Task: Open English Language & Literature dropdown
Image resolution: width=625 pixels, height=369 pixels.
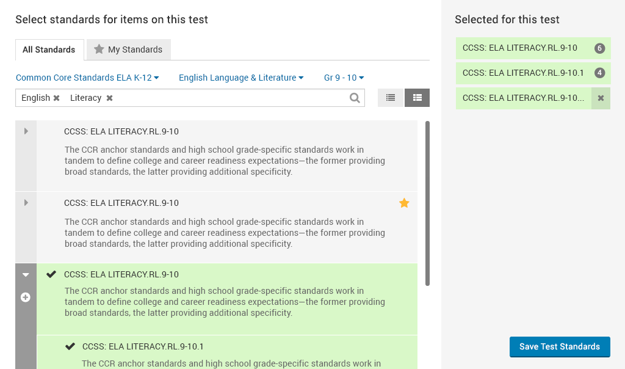Action: (241, 78)
